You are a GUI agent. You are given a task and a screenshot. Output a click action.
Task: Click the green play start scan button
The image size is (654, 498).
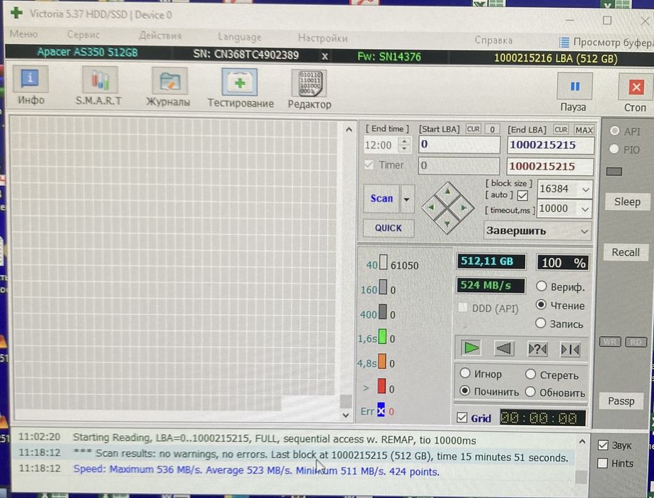click(x=471, y=348)
